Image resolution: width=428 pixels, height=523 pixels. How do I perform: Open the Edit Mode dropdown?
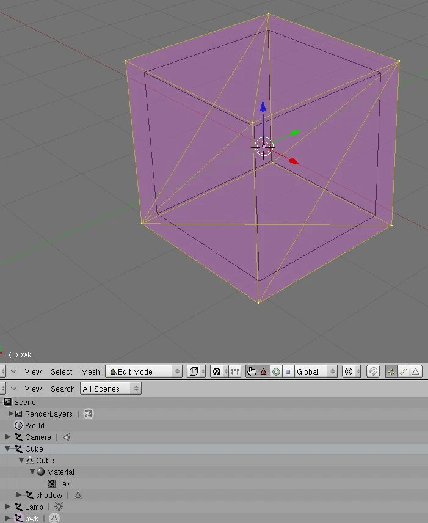(x=143, y=371)
